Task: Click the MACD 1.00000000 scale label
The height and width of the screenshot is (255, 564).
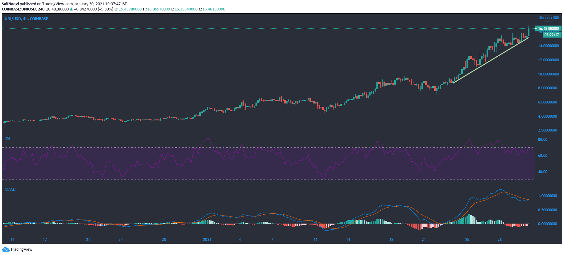Action: [547, 196]
